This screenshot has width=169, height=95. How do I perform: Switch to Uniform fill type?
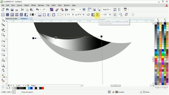point(7,15)
